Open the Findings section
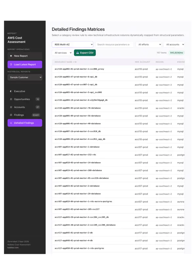This screenshot has height=275, width=195. click(x=25, y=115)
